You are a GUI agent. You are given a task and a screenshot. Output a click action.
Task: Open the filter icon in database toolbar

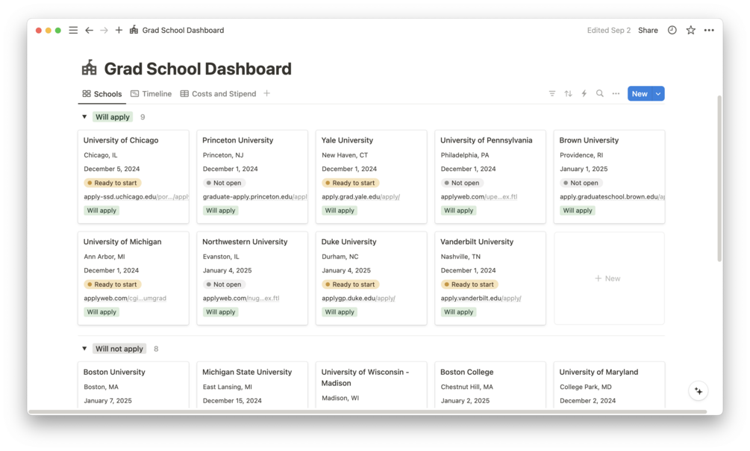552,94
